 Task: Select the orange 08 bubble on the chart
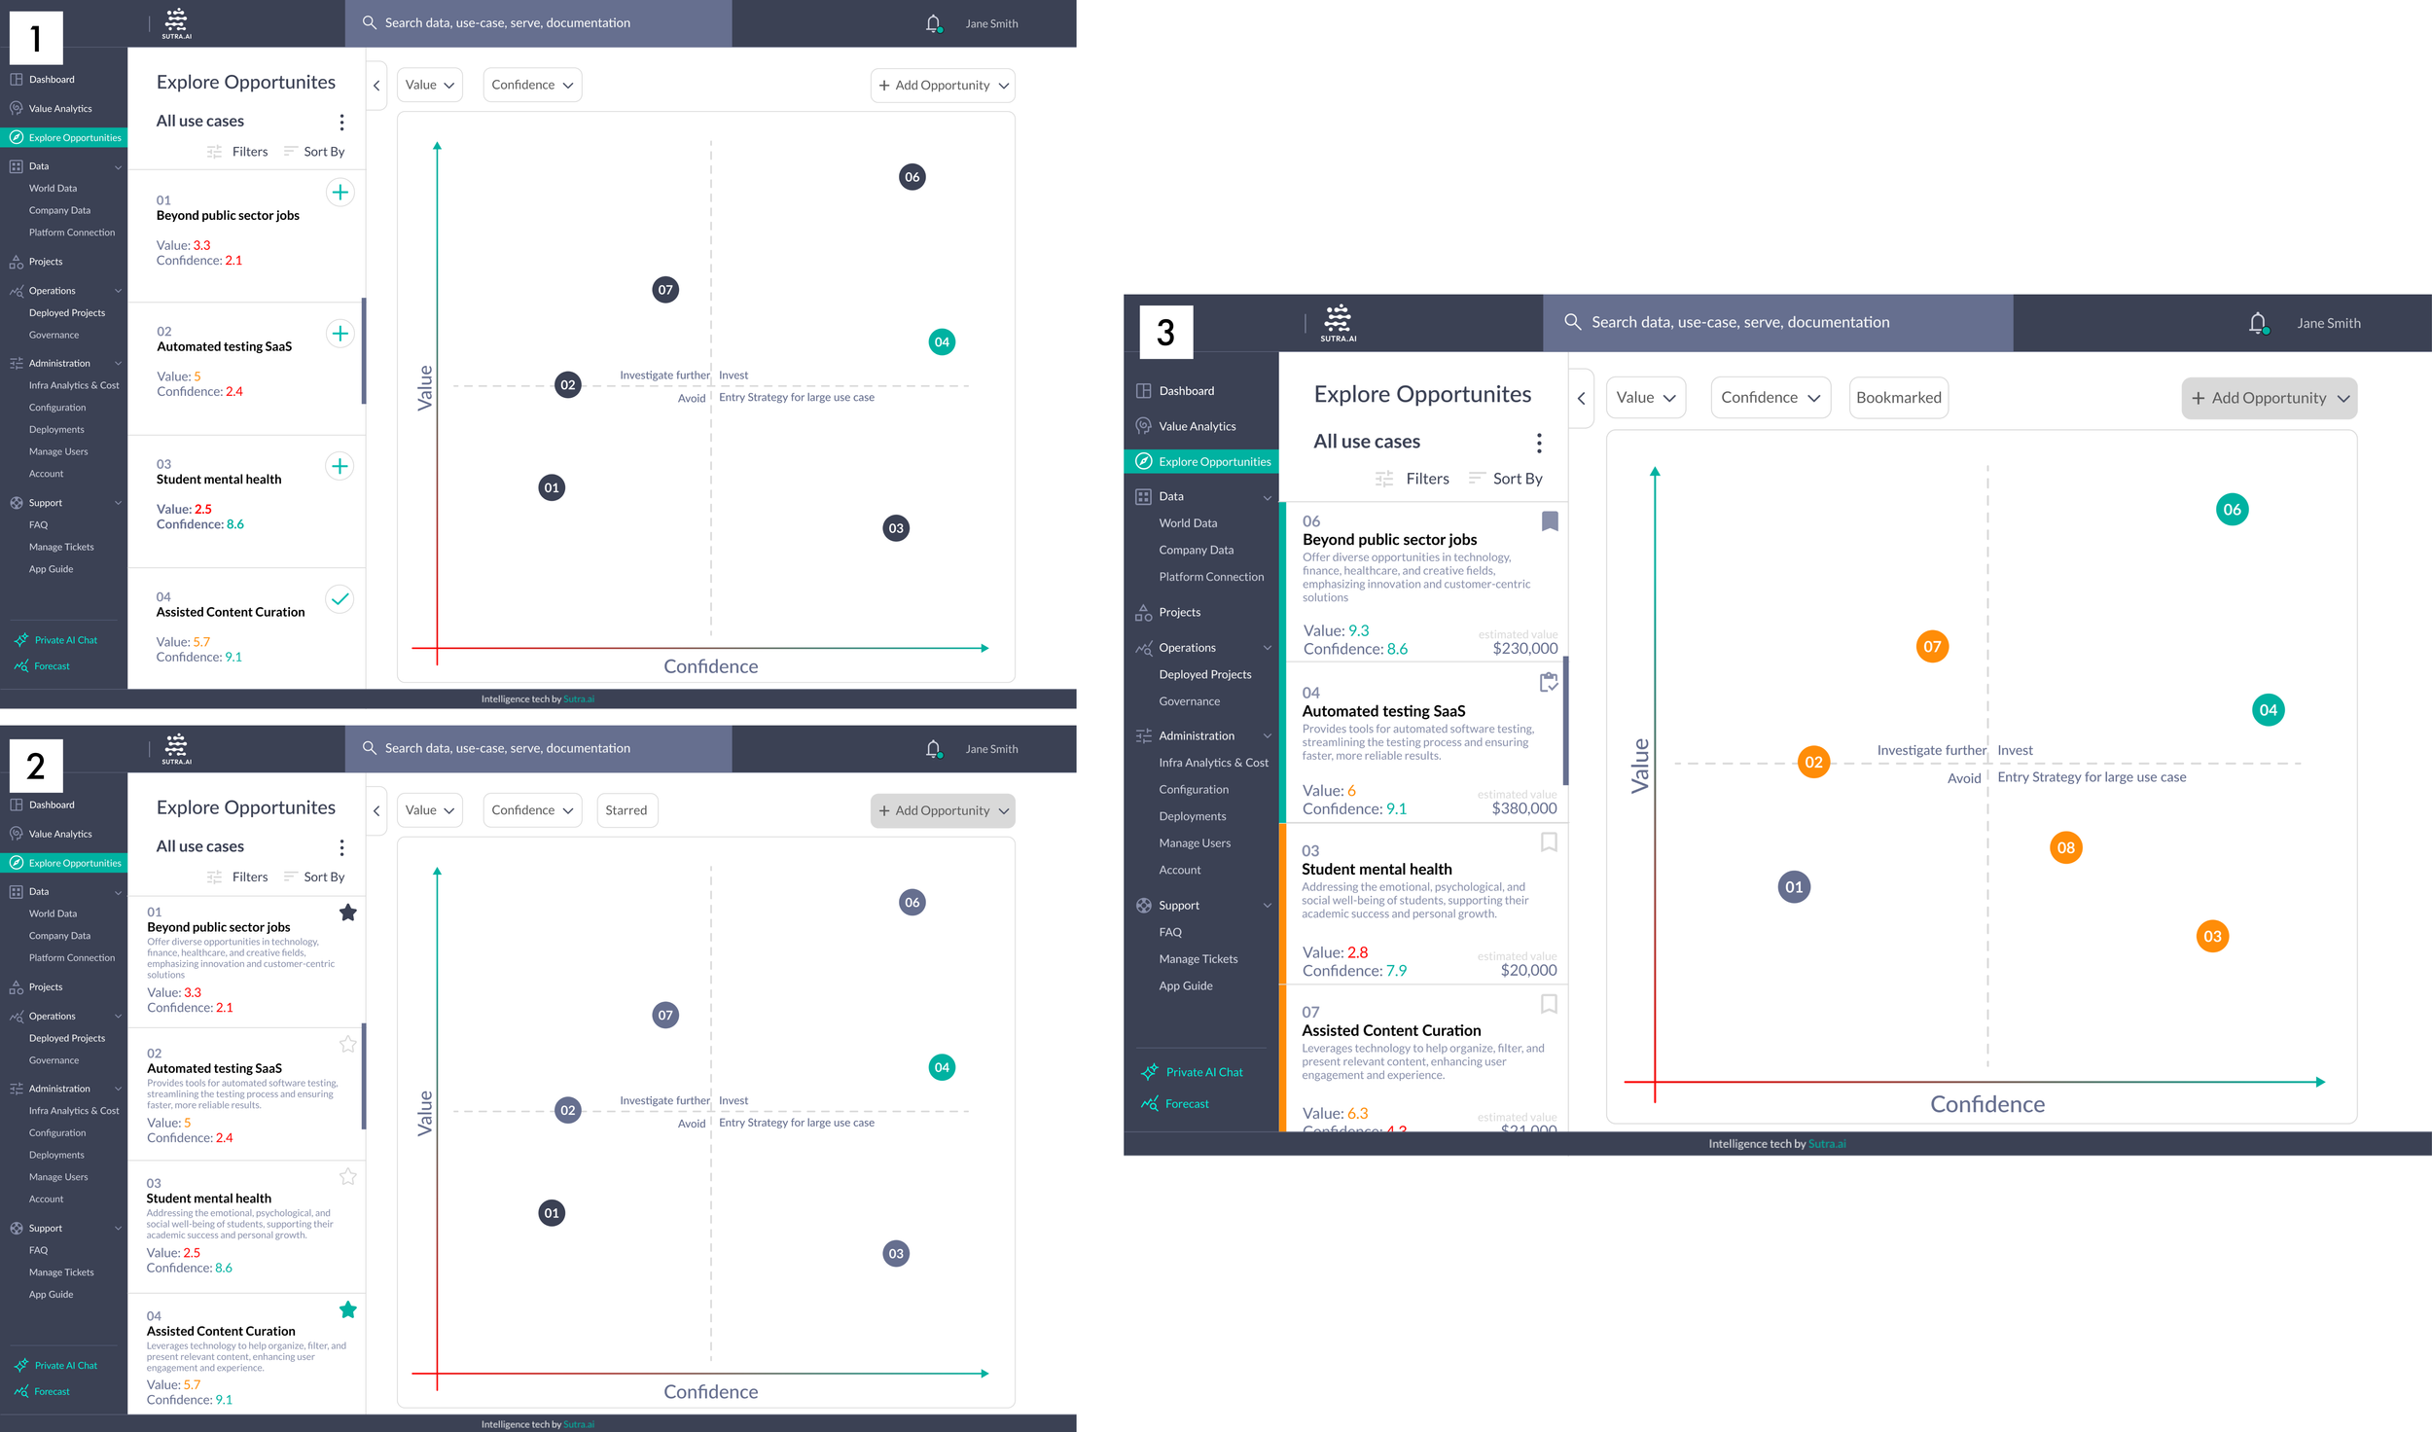(x=2065, y=847)
